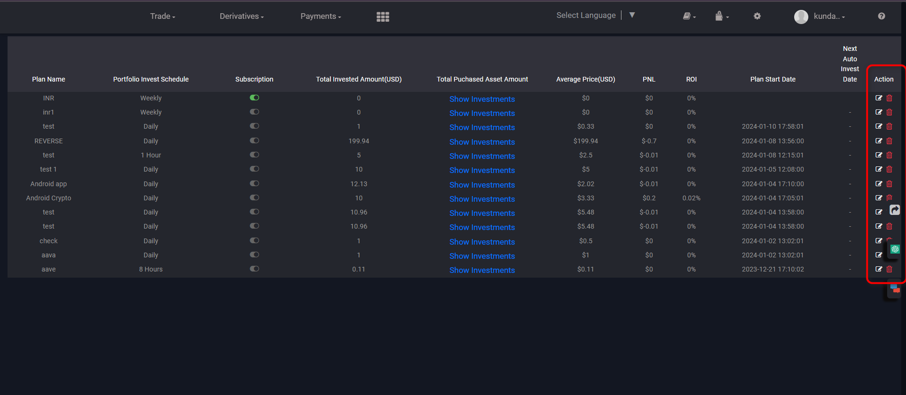Open Show Investments for check plan
The width and height of the screenshot is (906, 395).
482,242
